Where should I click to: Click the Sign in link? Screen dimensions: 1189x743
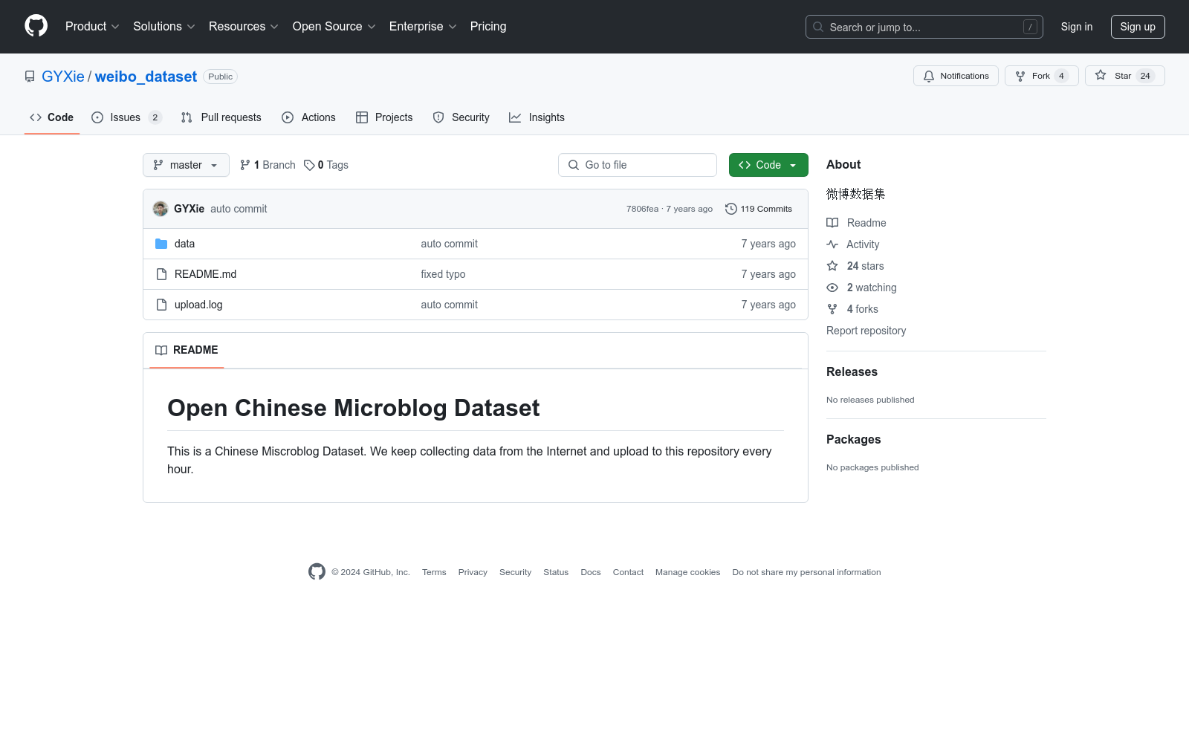pyautogui.click(x=1077, y=27)
